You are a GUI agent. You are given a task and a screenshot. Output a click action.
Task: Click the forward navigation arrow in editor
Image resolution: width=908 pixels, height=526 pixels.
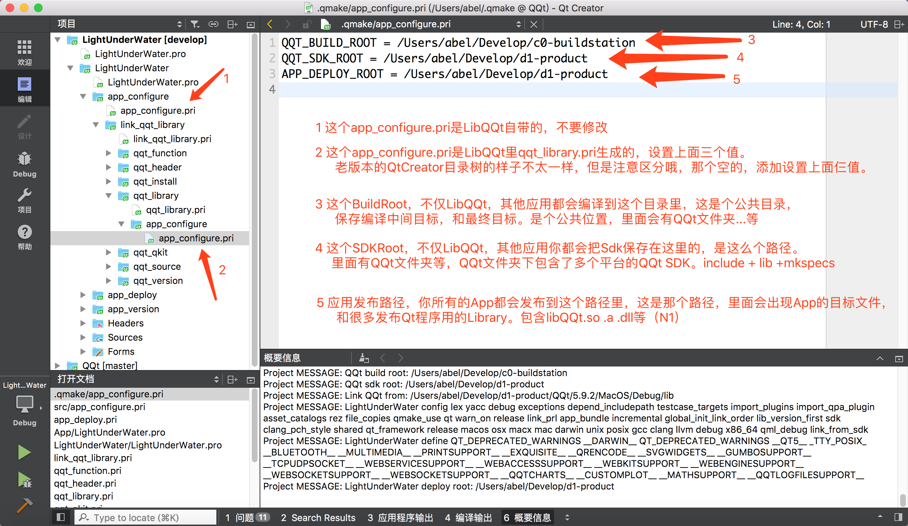(x=286, y=24)
